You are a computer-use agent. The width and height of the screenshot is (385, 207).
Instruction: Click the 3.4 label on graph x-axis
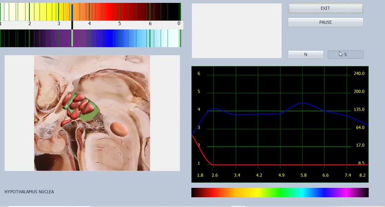point(237,175)
